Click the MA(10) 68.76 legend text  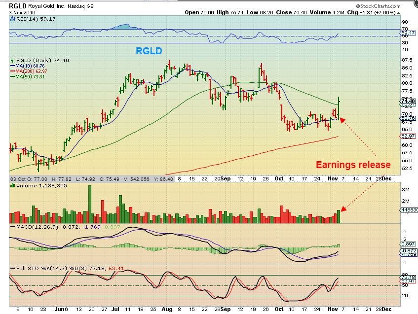30,66
